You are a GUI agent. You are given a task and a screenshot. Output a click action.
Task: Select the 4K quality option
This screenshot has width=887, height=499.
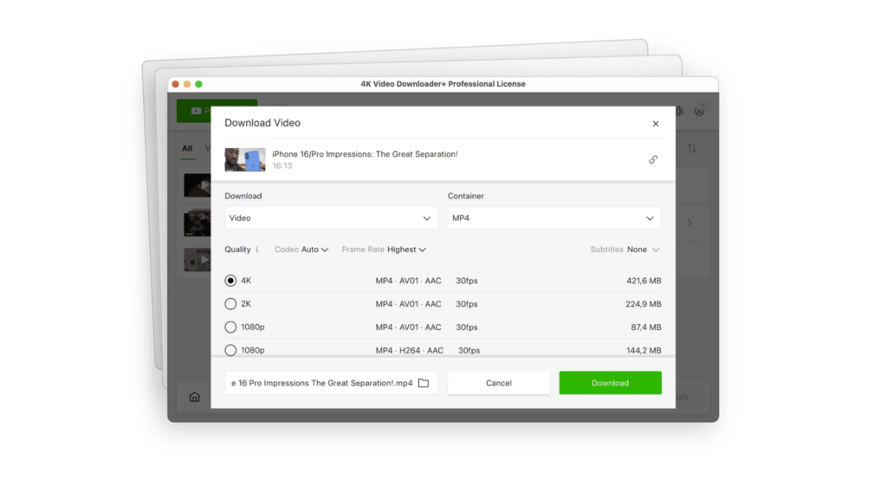(x=230, y=281)
